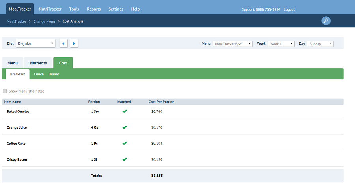Click the Matched column header
Viewport: 355px width, 195px height.
124,102
